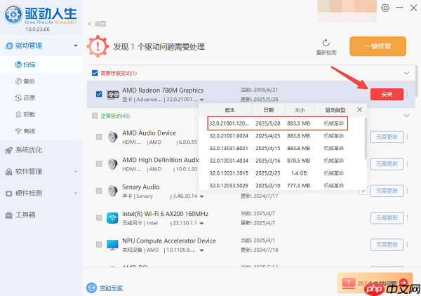421x296 pixels.
Task: Collapse the 正常驱动 section chevron
Action: coord(406,116)
